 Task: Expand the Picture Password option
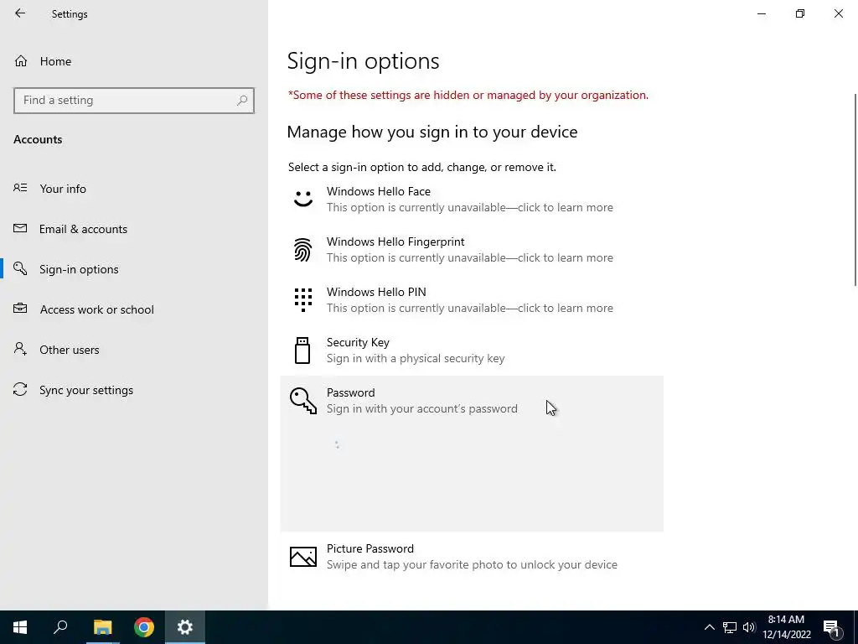pos(472,557)
